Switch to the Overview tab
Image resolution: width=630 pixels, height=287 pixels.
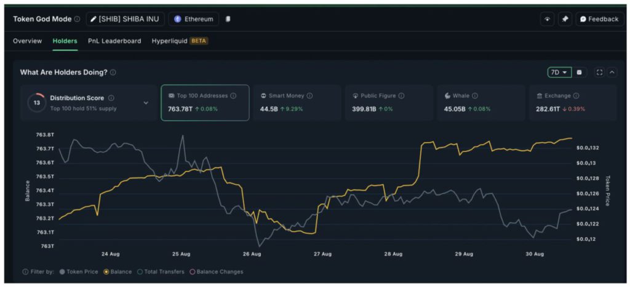tap(28, 41)
